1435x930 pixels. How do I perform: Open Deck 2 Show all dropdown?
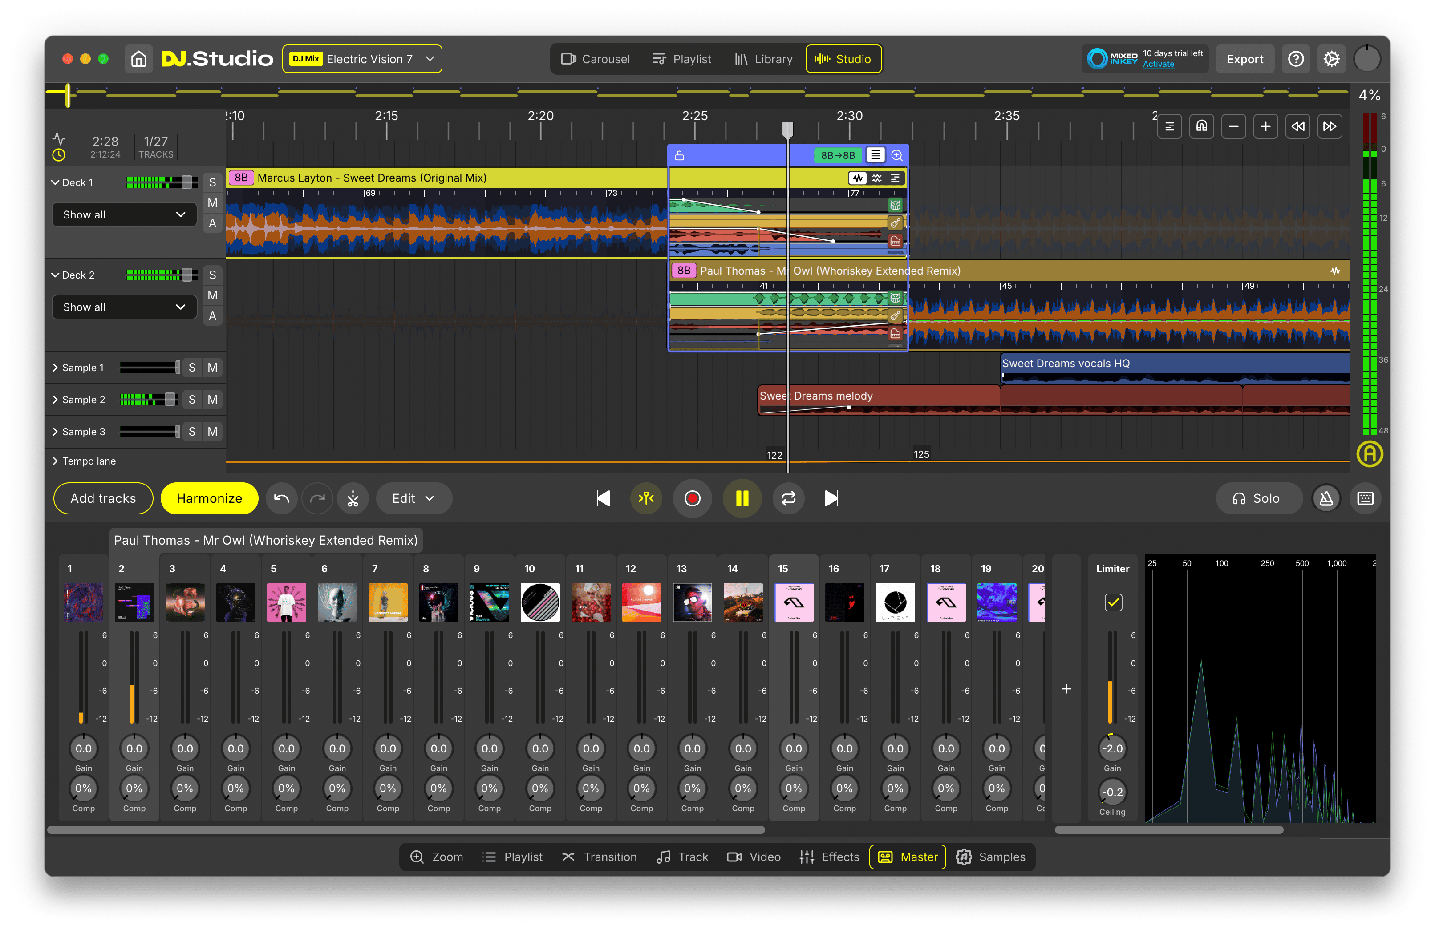[x=124, y=307]
